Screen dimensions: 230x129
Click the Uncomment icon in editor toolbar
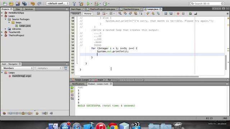point(195,14)
